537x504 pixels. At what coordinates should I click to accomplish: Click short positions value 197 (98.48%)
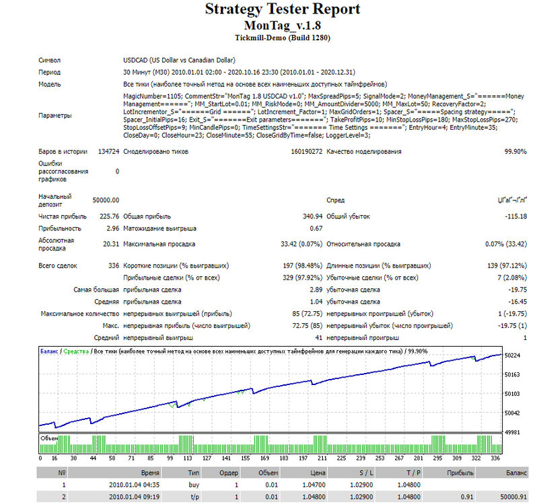(302, 265)
